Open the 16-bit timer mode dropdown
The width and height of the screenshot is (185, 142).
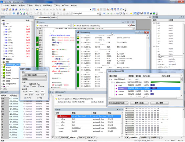coord(34,75)
